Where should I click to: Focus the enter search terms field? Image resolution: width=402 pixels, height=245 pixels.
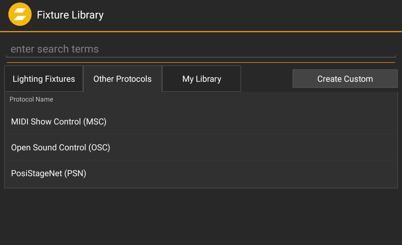point(200,49)
